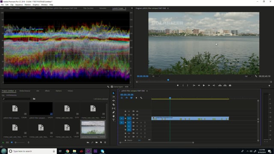Play the program monitor sequence
The image size is (274, 154).
[204, 86]
